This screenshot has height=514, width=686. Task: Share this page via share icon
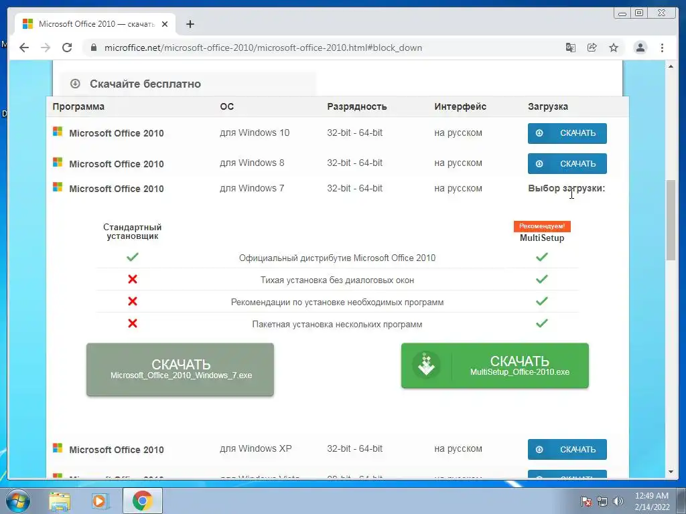(592, 48)
